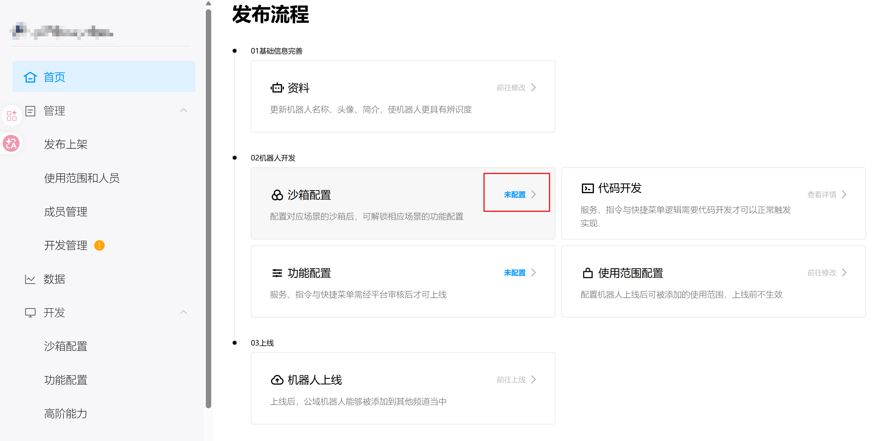Click the floating apps grid icon

click(11, 115)
